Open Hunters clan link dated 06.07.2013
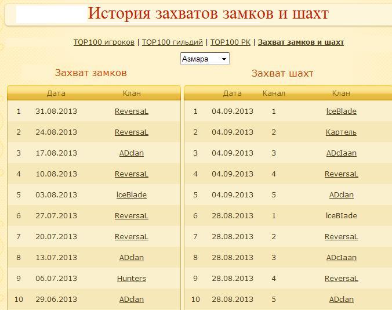 [x=132, y=279]
